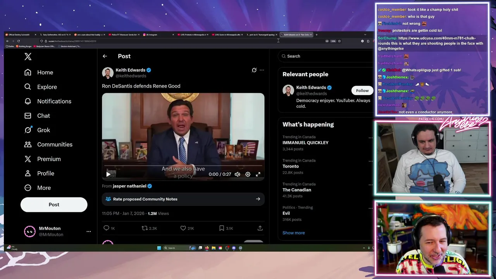Open Rate proposed Community Notes
The width and height of the screenshot is (496, 279).
[x=183, y=199]
